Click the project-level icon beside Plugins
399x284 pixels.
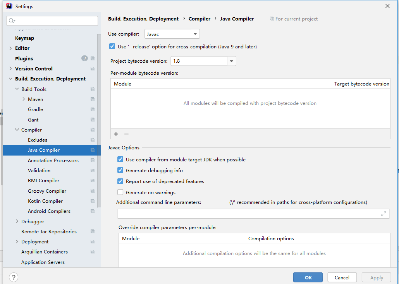pos(93,58)
